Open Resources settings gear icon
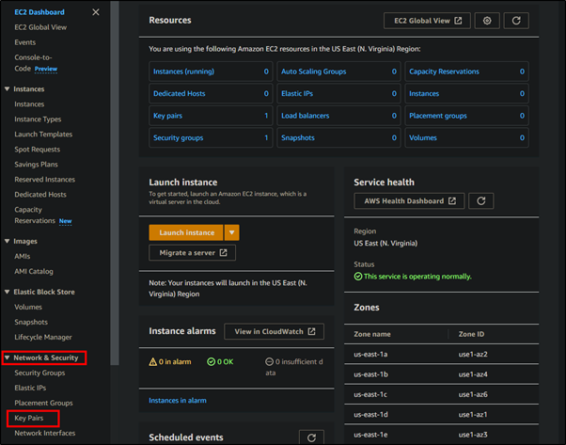Viewport: 566px width, 445px height. pyautogui.click(x=486, y=21)
